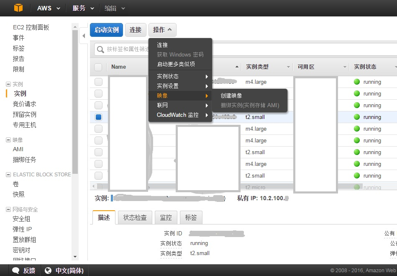Click the green running dot in selected row
The image size is (397, 276).
click(357, 117)
